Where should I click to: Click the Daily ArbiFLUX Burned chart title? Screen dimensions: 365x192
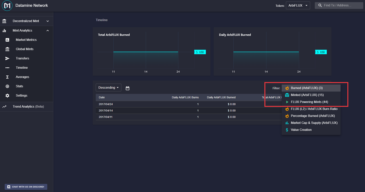pyautogui.click(x=235, y=35)
